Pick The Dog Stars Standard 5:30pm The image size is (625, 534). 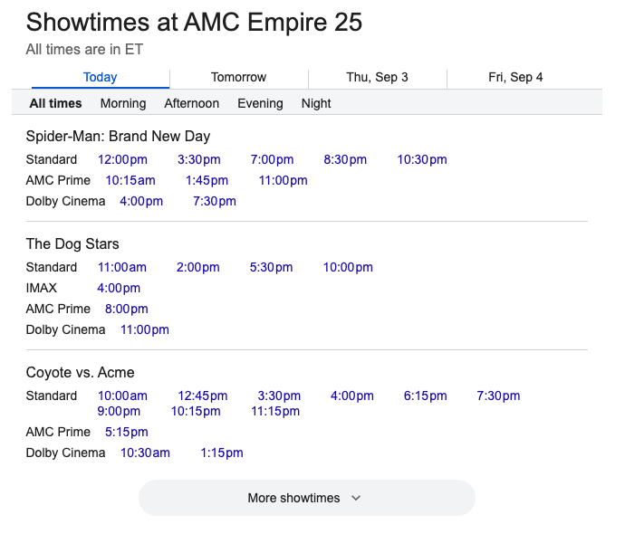tap(271, 267)
